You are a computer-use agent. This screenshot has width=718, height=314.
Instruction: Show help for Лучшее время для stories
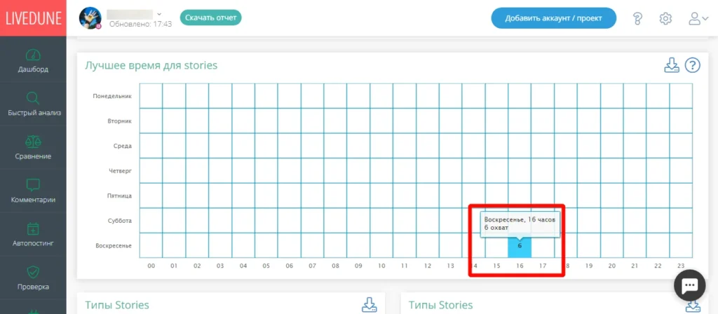(x=692, y=65)
